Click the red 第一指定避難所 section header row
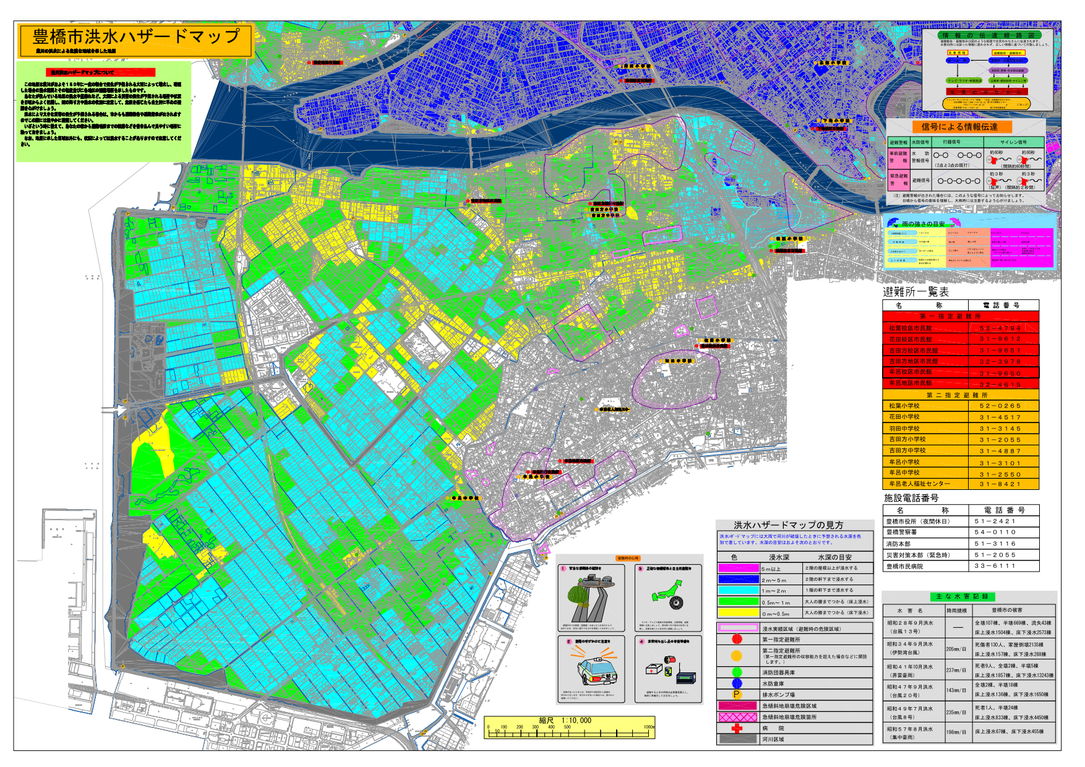 click(x=961, y=317)
